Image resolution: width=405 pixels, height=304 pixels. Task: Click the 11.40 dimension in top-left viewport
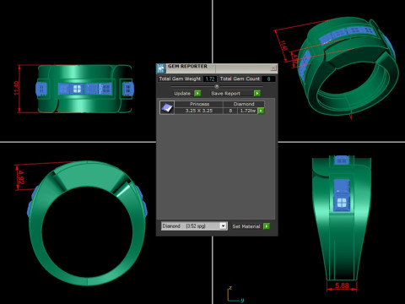pos(16,88)
